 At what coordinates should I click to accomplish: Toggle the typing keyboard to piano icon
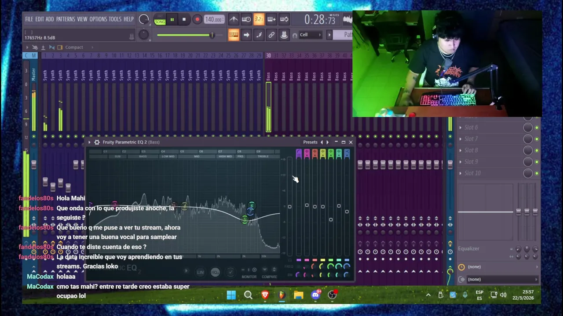[x=234, y=35]
